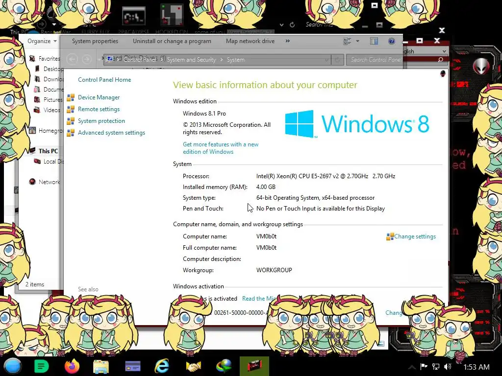Select This PC in navigation pane
The height and width of the screenshot is (376, 502).
pos(48,151)
